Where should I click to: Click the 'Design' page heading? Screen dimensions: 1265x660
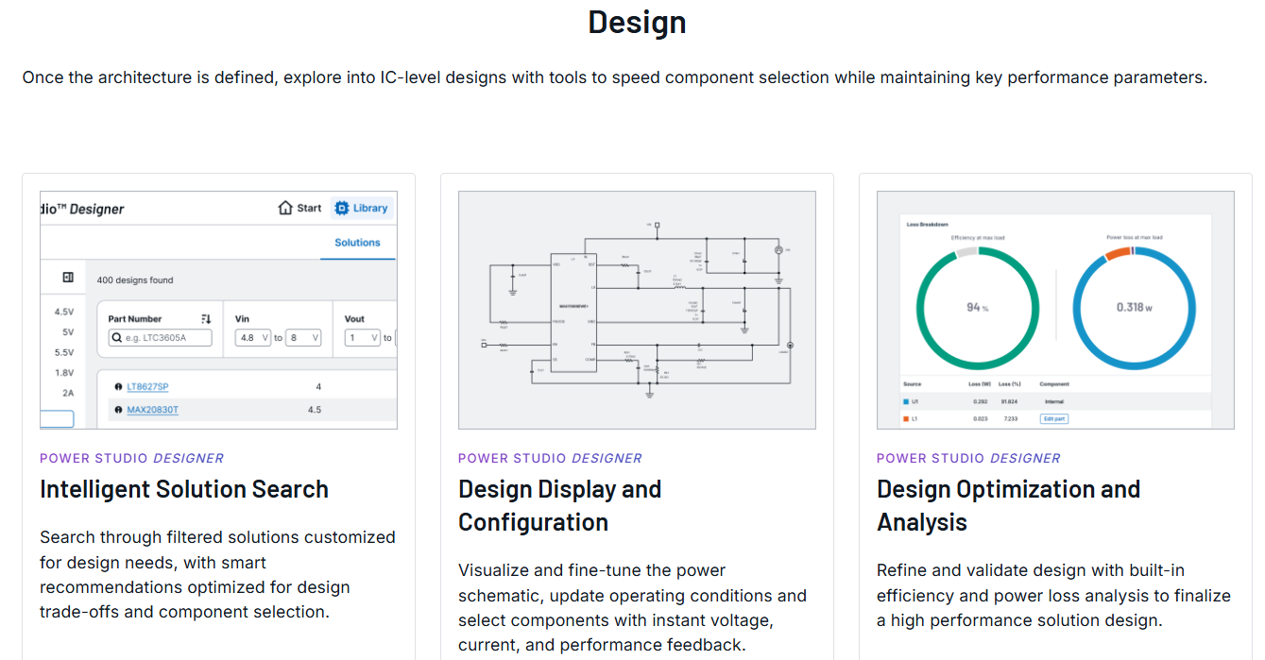click(x=637, y=22)
